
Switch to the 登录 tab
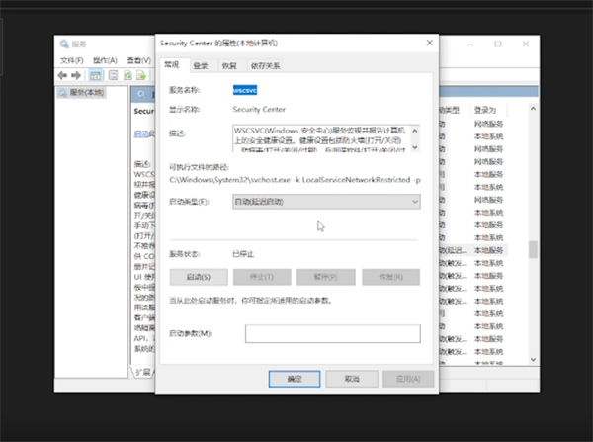point(201,66)
